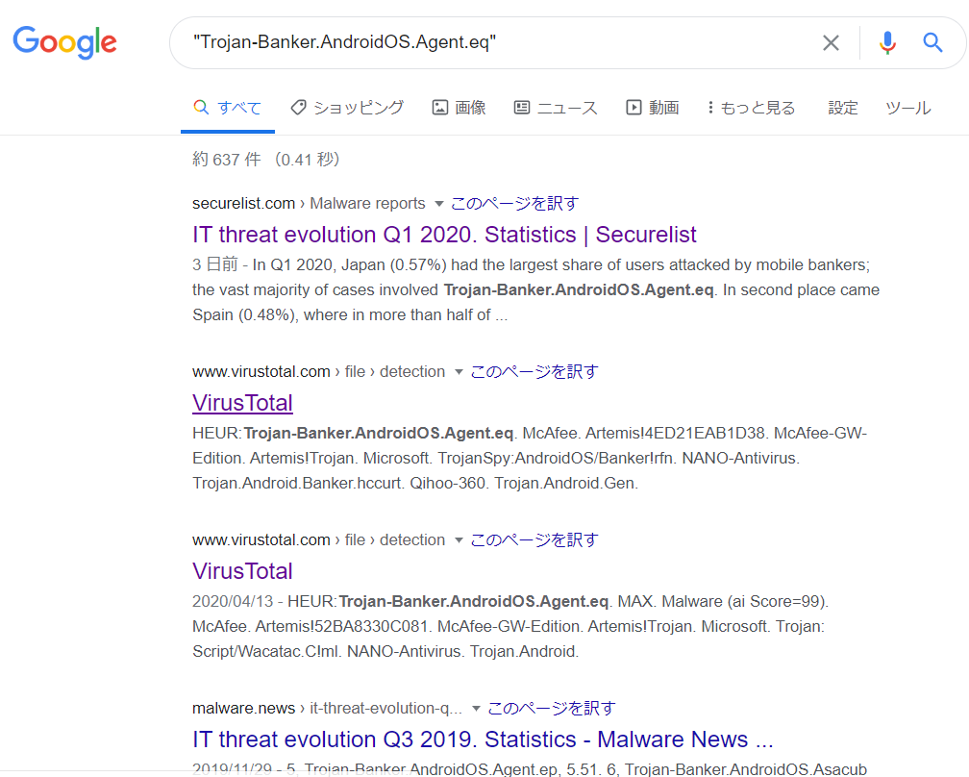Clear the search box with X icon

pyautogui.click(x=832, y=42)
